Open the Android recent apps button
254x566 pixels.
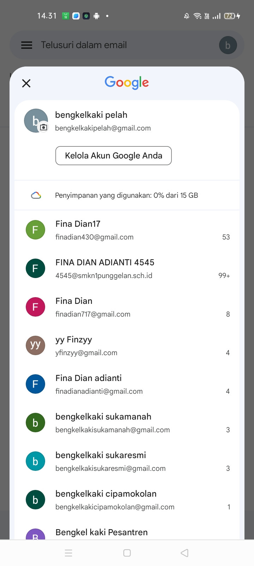tap(68, 553)
